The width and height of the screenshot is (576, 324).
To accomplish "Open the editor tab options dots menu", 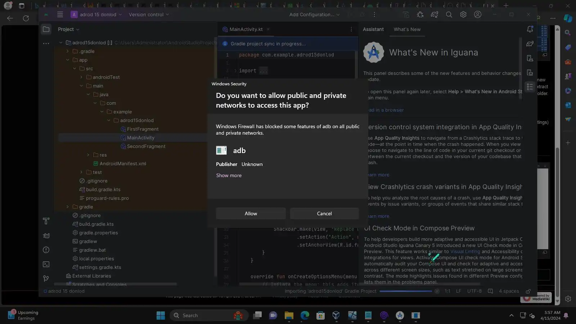I will tap(351, 29).
